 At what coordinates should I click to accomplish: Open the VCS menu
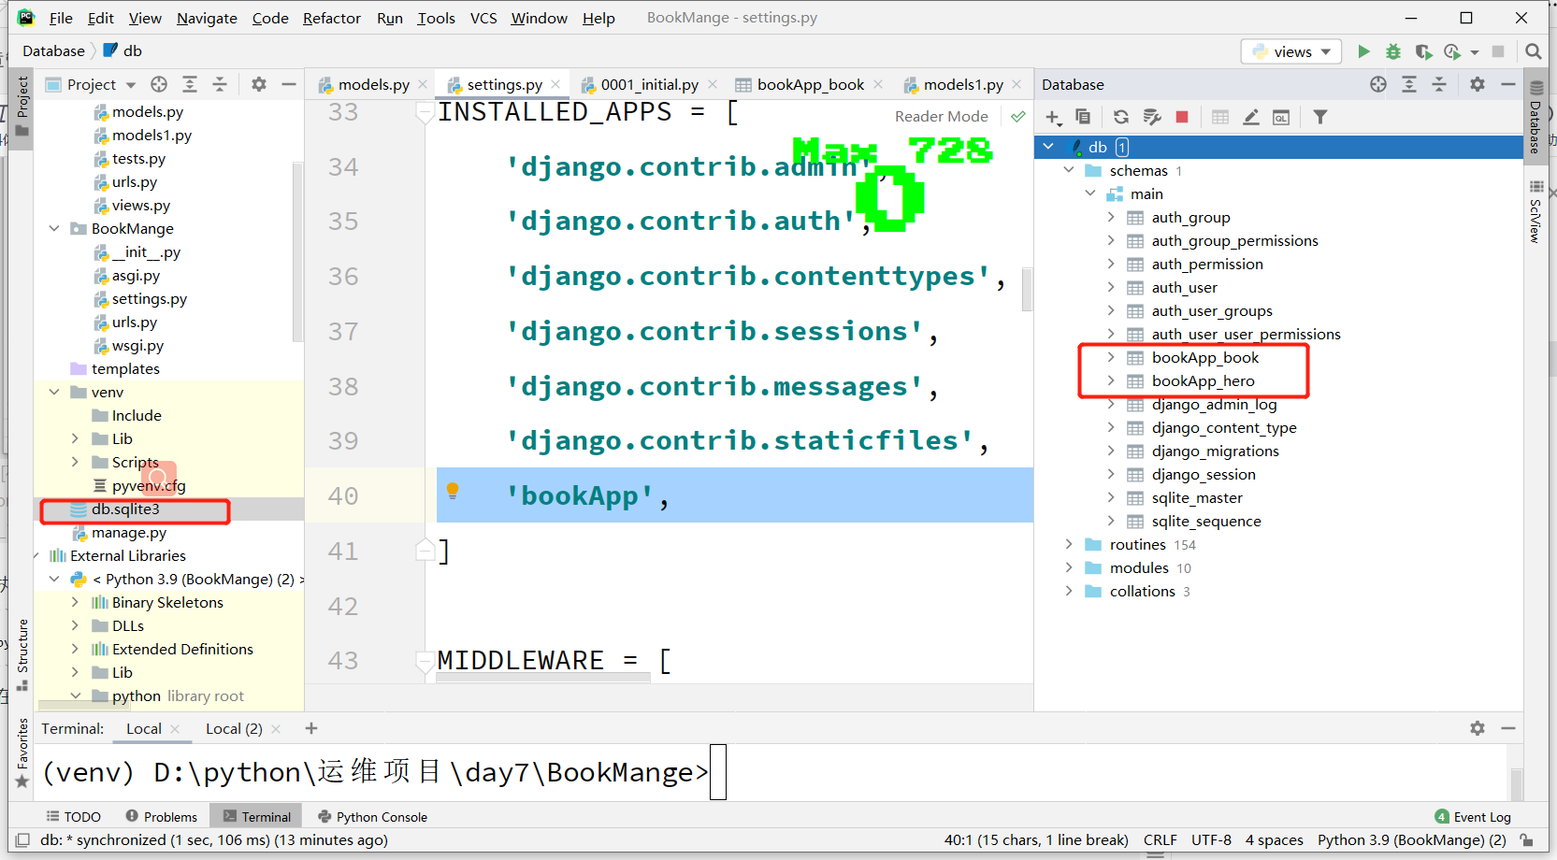[483, 18]
